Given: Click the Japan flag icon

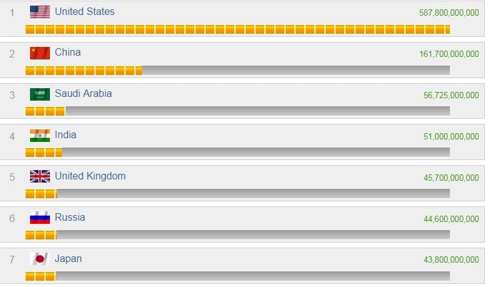Looking at the screenshot, I should click(x=40, y=259).
